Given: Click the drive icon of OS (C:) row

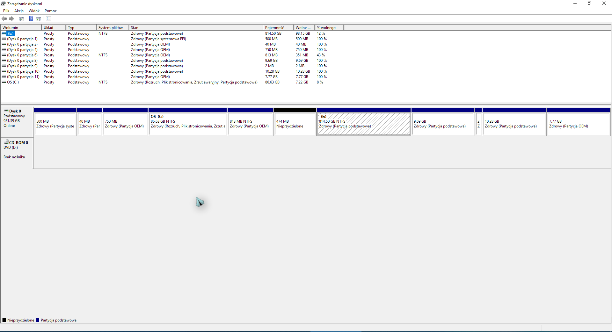Looking at the screenshot, I should [x=4, y=82].
